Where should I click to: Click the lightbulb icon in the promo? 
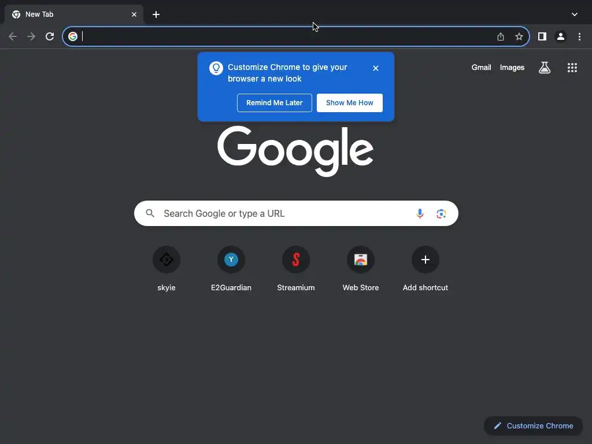(x=216, y=68)
